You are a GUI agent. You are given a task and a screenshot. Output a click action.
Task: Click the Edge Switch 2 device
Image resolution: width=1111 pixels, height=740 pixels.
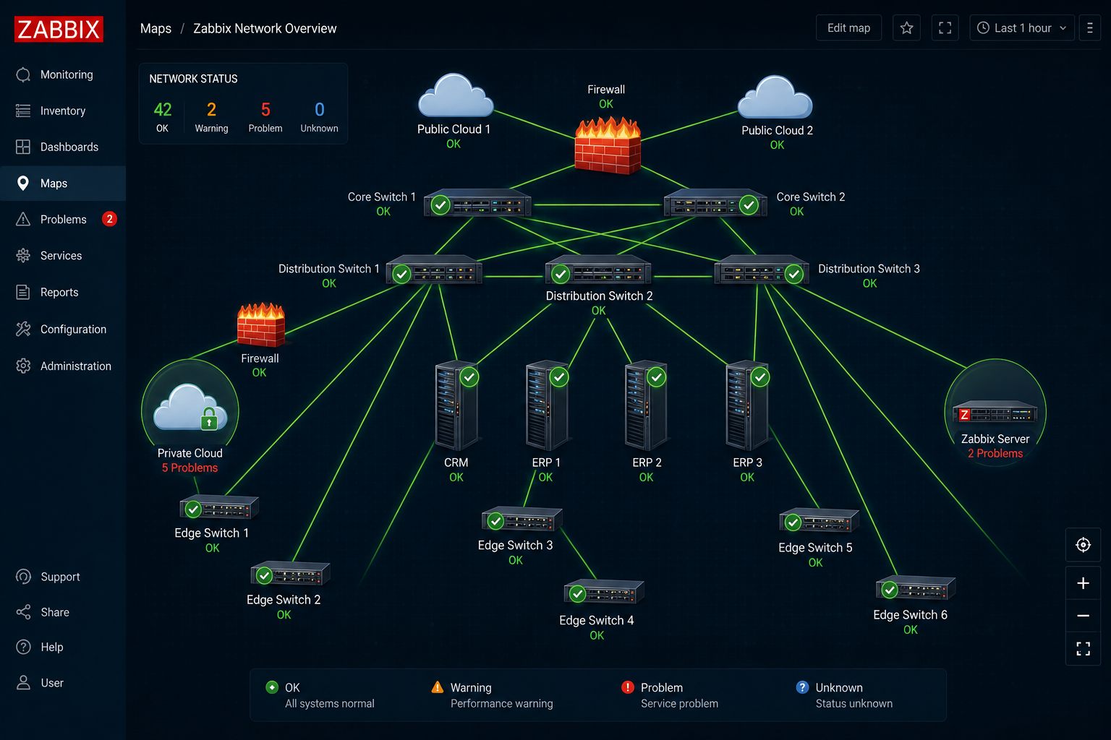click(x=290, y=574)
